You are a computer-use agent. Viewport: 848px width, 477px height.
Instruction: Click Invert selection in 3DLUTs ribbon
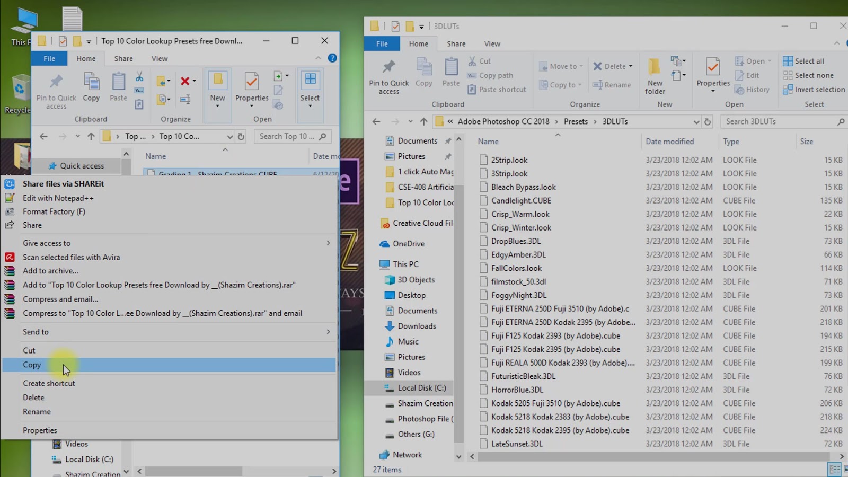pyautogui.click(x=814, y=90)
